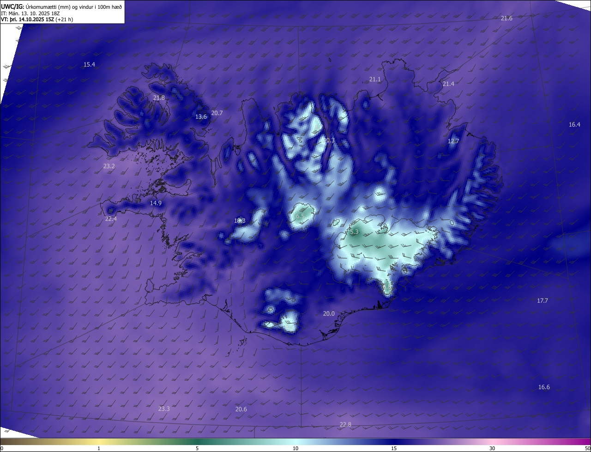591x452 pixels.
Task: Click the 17.7 value label
Action: point(542,301)
